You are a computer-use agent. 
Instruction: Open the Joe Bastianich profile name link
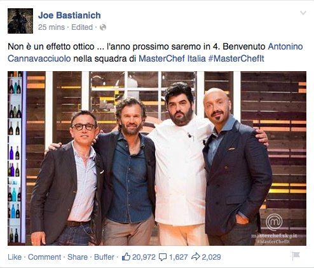pyautogui.click(x=69, y=15)
